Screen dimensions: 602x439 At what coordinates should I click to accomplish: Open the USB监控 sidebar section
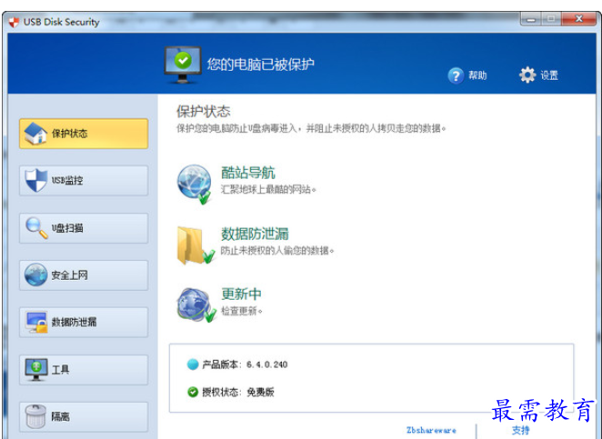pyautogui.click(x=84, y=180)
